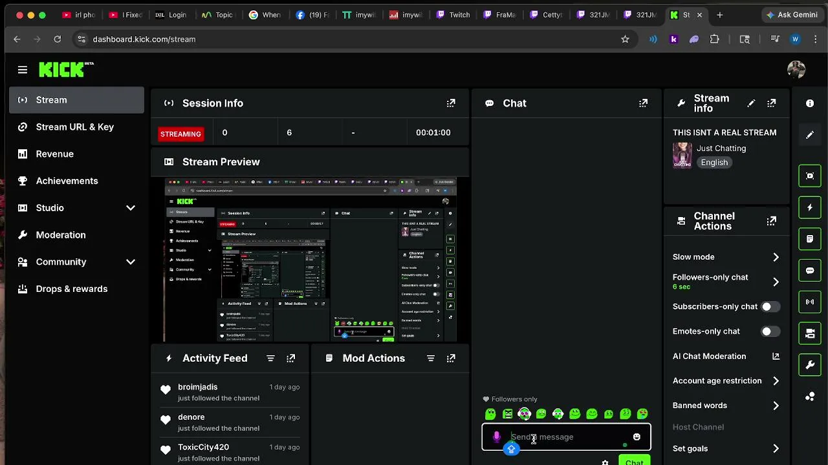Click the Just Chatting category
Viewport: 828px width, 465px height.
(x=721, y=149)
